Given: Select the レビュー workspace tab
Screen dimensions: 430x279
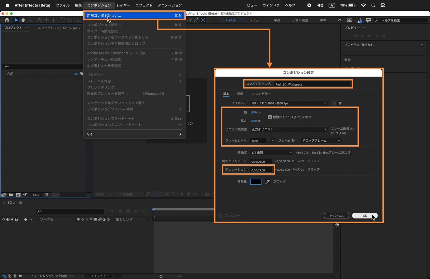Looking at the screenshot, I should coord(255,20).
